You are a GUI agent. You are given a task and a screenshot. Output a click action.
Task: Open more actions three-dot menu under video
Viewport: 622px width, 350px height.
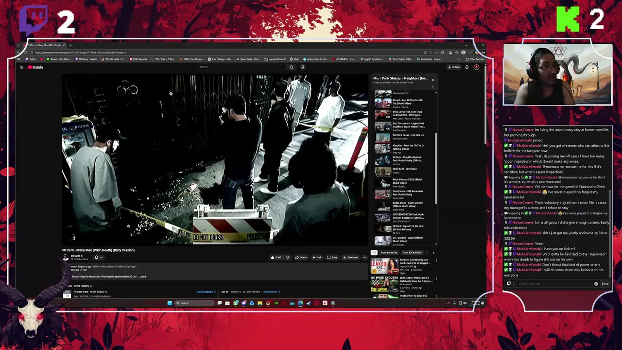coord(364,257)
